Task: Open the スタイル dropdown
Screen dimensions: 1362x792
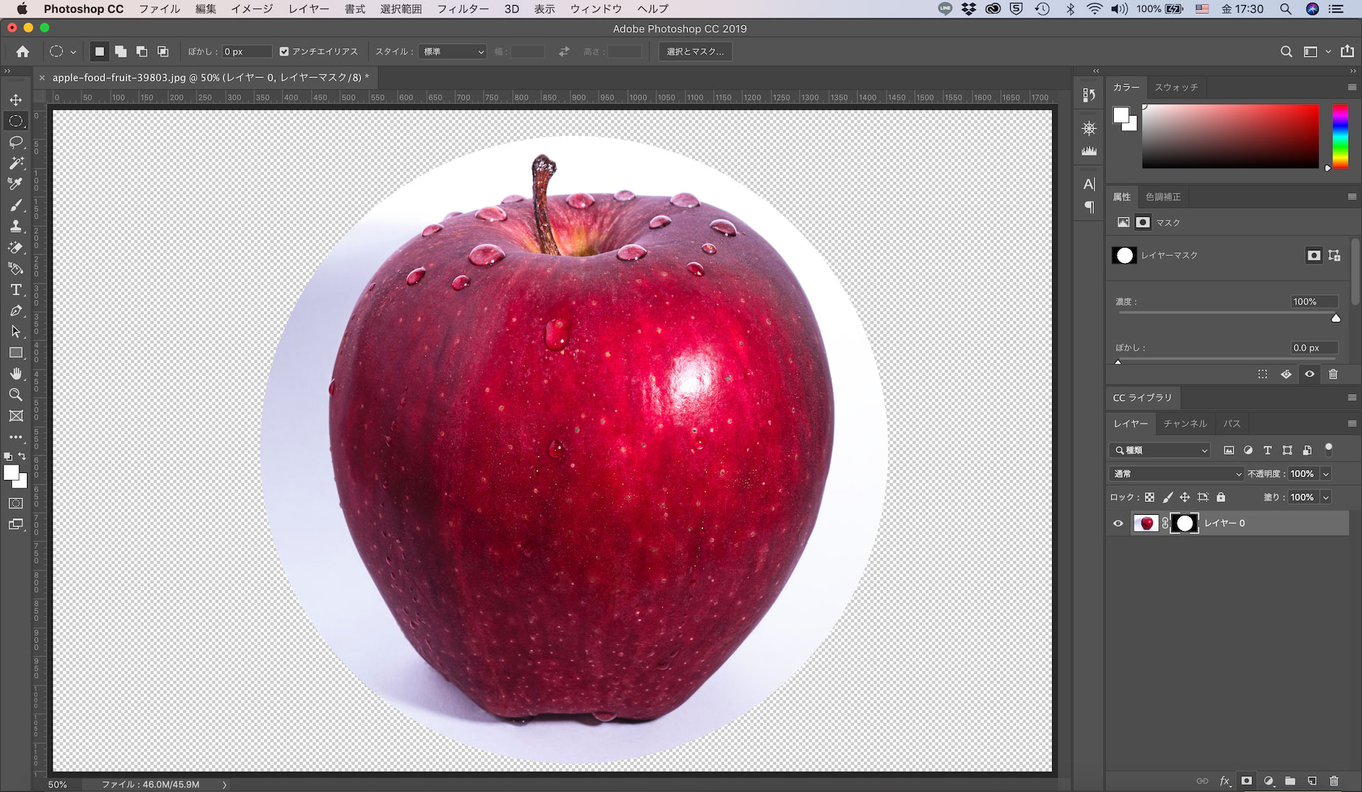Action: (454, 52)
